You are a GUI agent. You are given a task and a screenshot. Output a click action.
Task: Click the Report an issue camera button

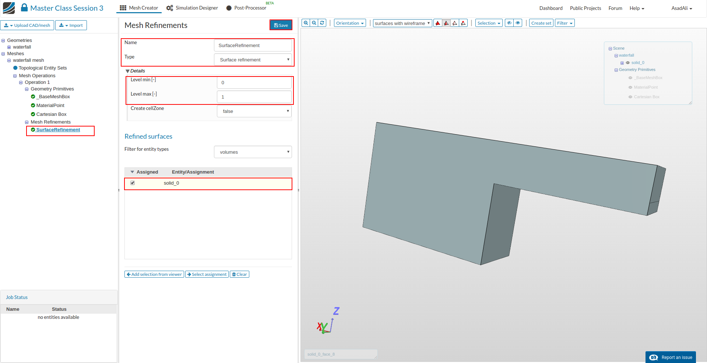tap(671, 357)
